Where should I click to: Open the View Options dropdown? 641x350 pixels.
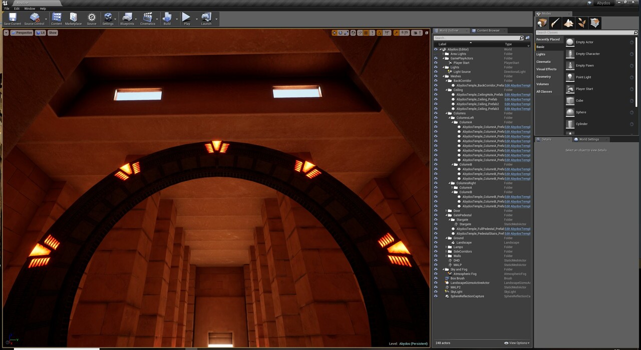coord(517,343)
